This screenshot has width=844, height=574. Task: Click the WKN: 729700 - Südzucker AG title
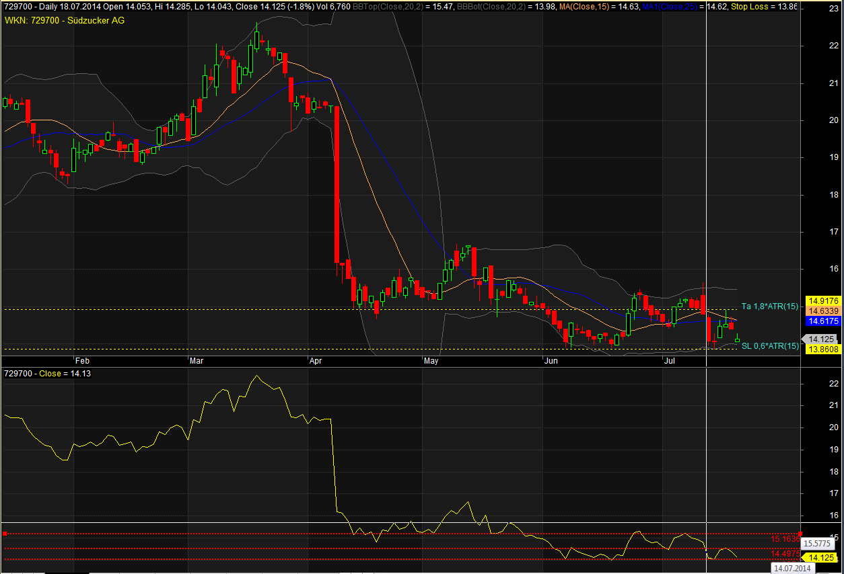click(65, 20)
